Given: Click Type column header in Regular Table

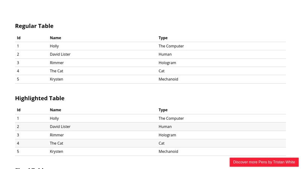Looking at the screenshot, I should [x=163, y=38].
